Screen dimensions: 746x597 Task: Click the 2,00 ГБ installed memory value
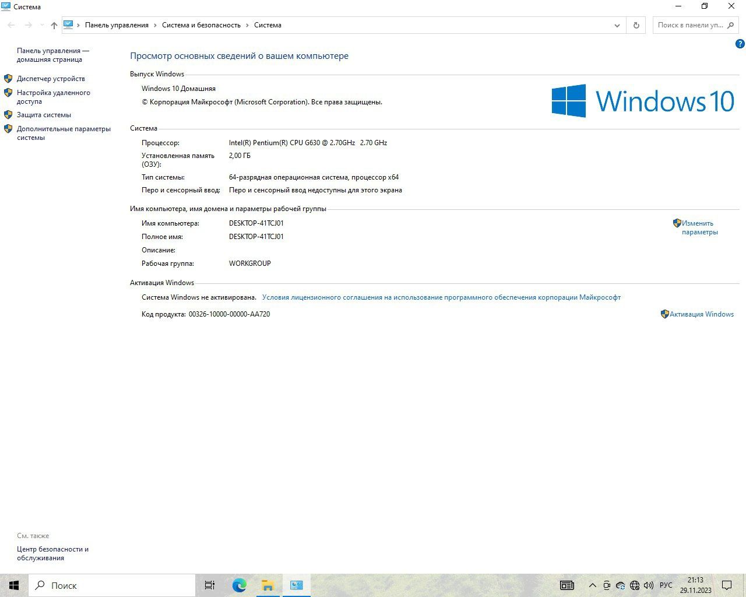[x=240, y=156]
